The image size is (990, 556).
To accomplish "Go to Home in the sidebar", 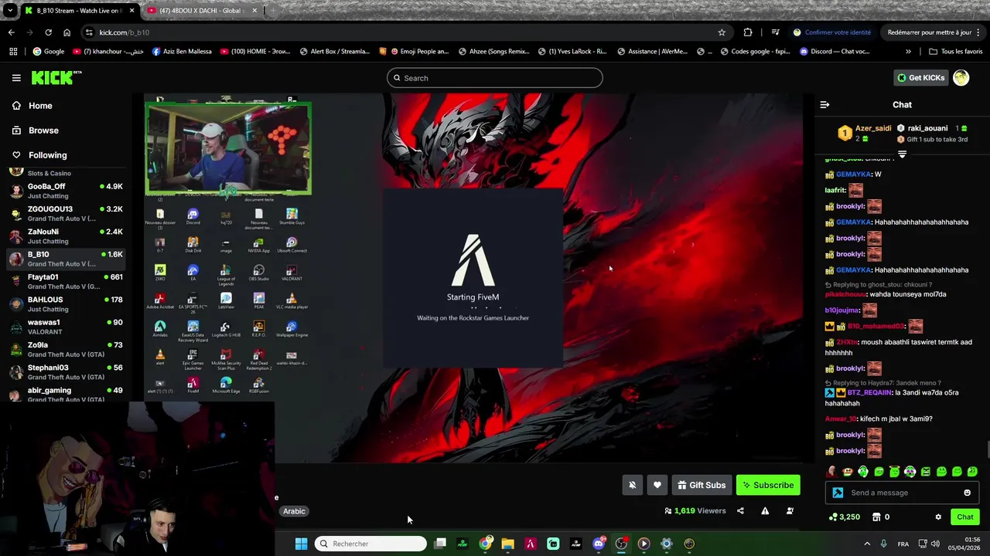I will (40, 106).
